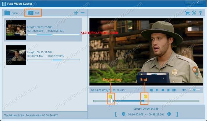Stop video playback
Image resolution: width=207 pixels, height=121 pixels.
[163, 90]
